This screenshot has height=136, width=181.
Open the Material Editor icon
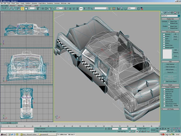(x=118, y=9)
